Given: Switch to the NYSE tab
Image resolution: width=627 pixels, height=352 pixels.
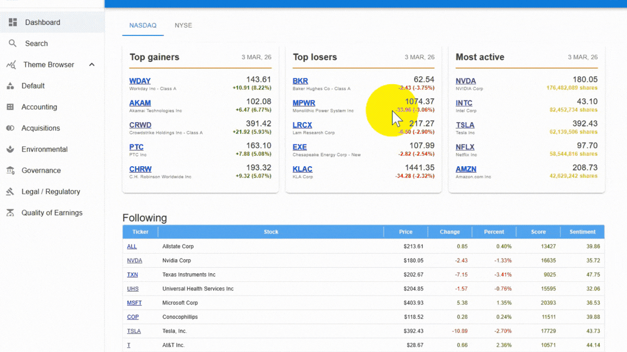Looking at the screenshot, I should (183, 26).
